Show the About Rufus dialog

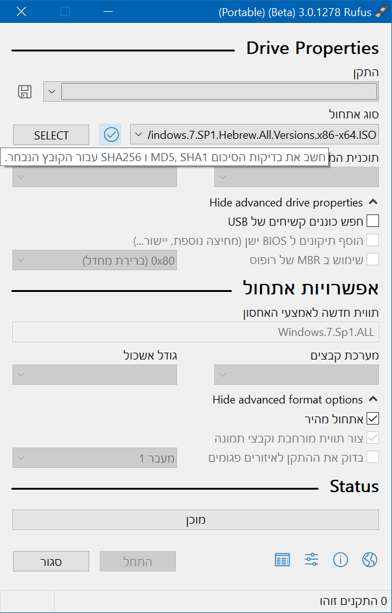point(340,560)
